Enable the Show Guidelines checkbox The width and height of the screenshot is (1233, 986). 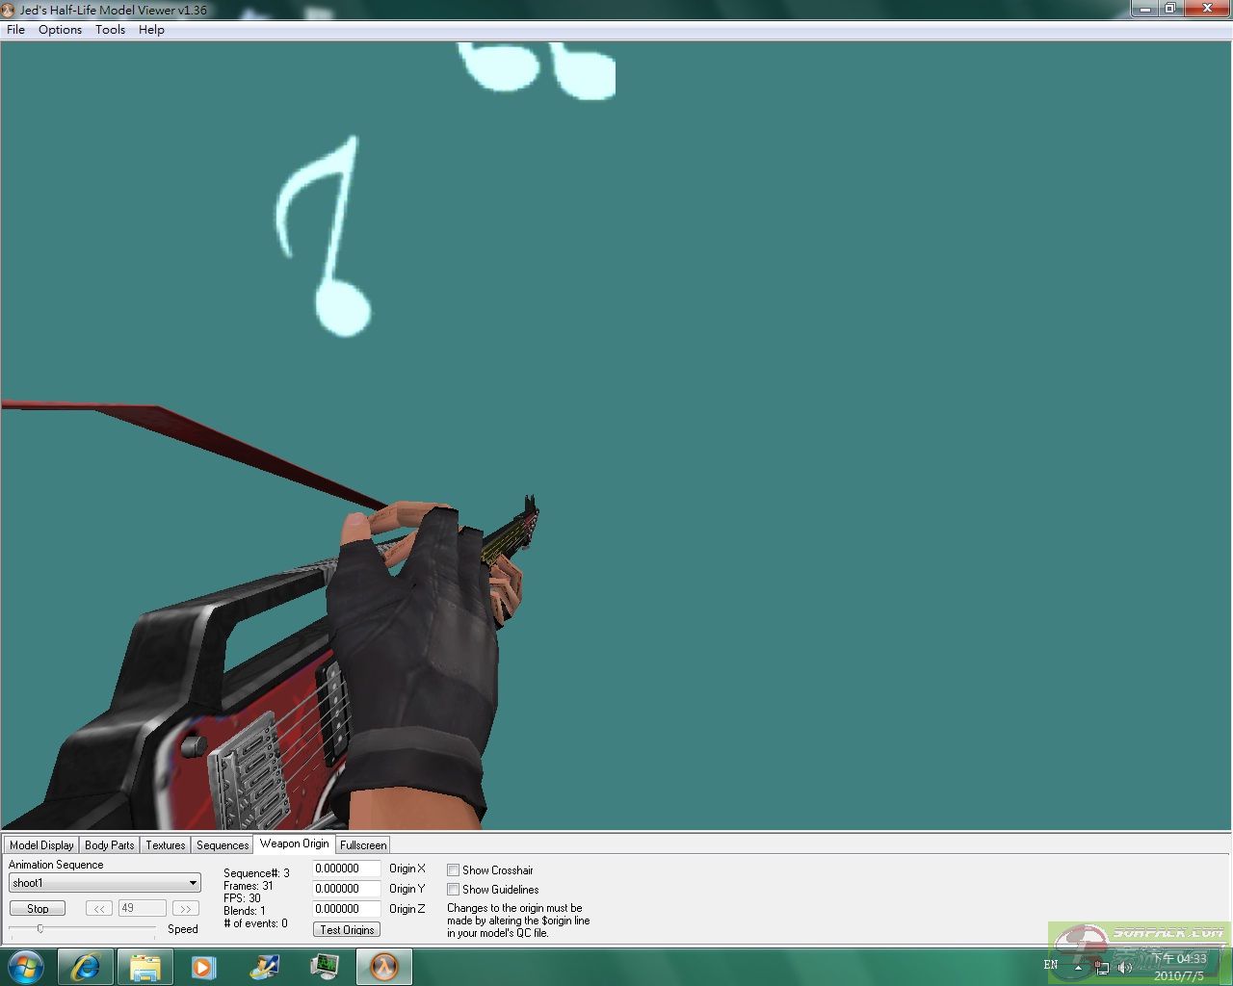pyautogui.click(x=453, y=890)
